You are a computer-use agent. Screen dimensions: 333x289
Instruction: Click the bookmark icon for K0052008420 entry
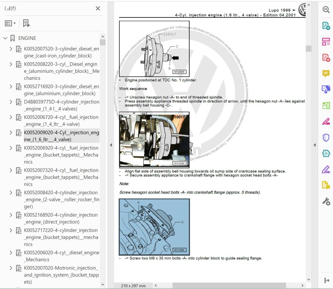click(x=19, y=193)
